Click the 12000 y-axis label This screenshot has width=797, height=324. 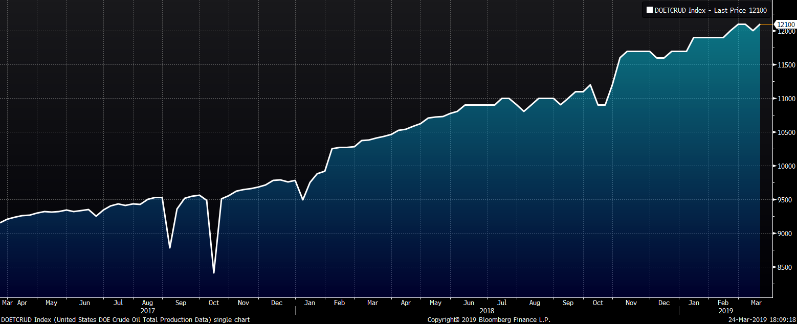coord(785,32)
